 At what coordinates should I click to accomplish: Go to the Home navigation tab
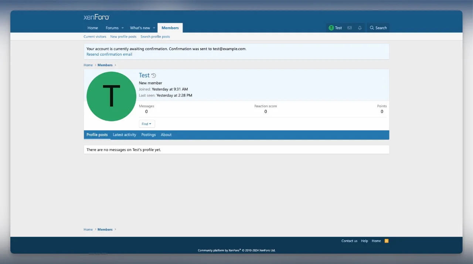click(x=93, y=28)
